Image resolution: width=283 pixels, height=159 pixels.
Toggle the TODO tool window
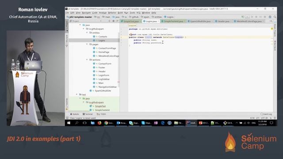click(101, 114)
